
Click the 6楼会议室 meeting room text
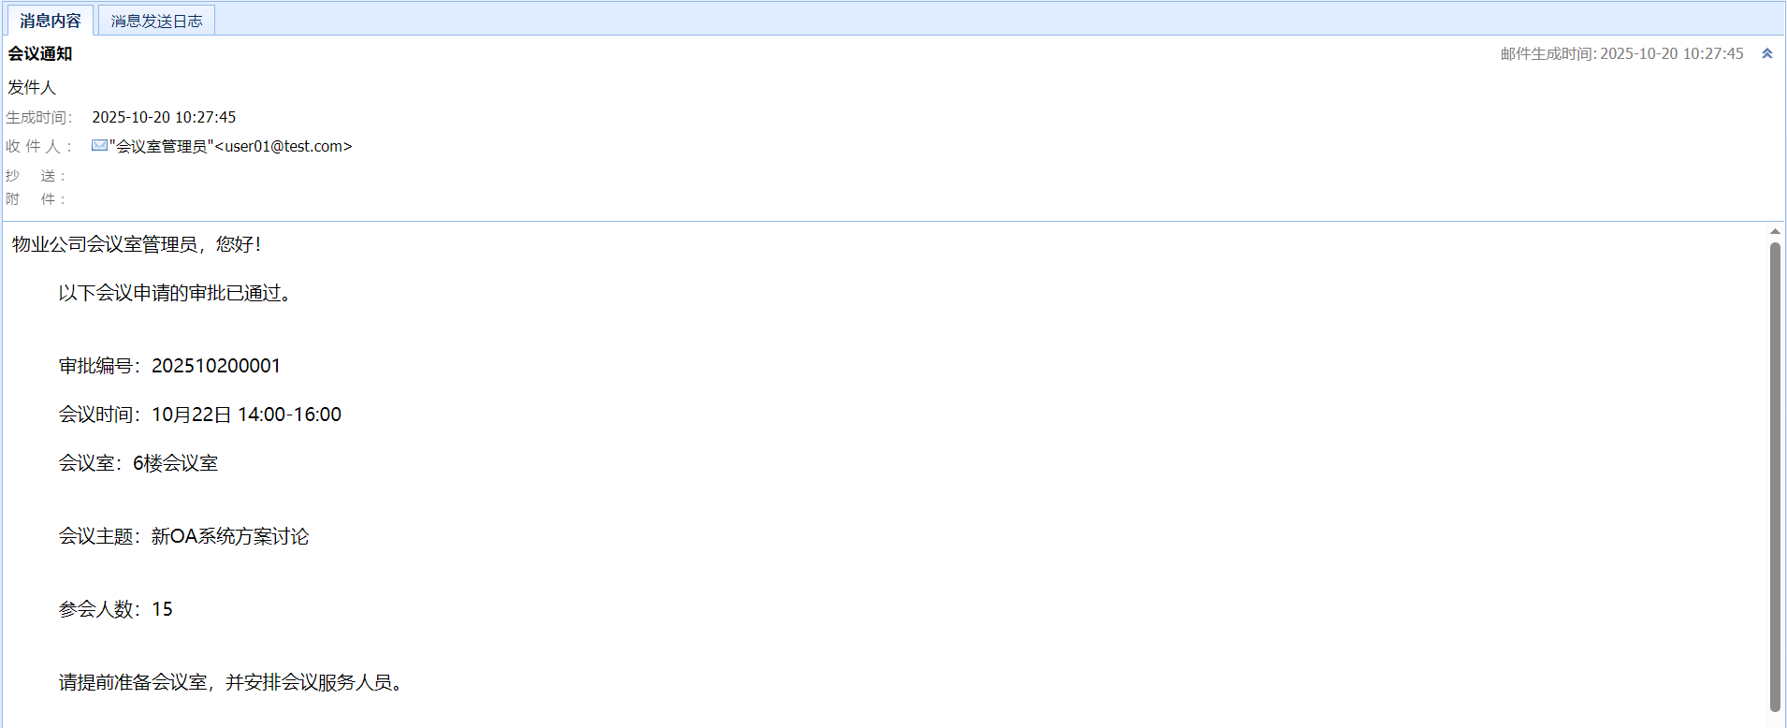click(175, 463)
